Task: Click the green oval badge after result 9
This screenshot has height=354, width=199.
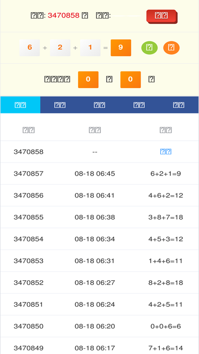Action: 149,48
